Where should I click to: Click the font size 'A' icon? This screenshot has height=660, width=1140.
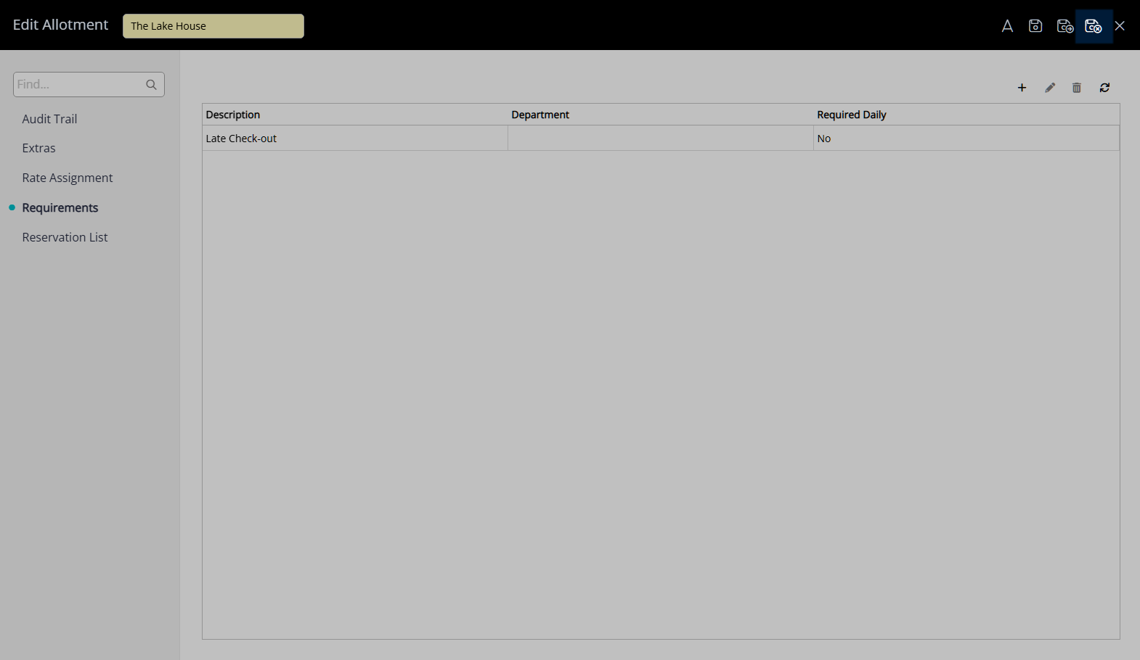tap(1007, 26)
